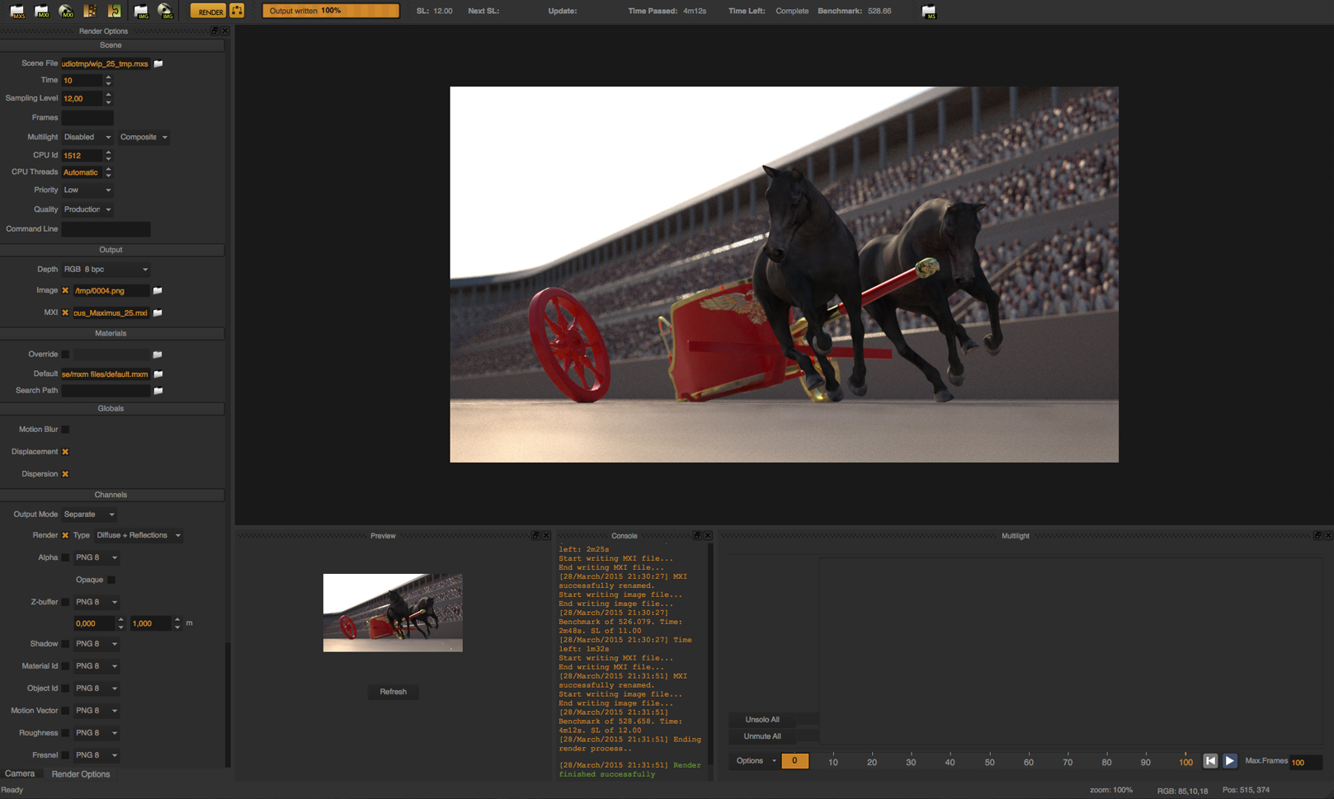Screen dimensions: 1334x799
Task: Open the Output Mode Separate dropdown
Action: pos(89,515)
